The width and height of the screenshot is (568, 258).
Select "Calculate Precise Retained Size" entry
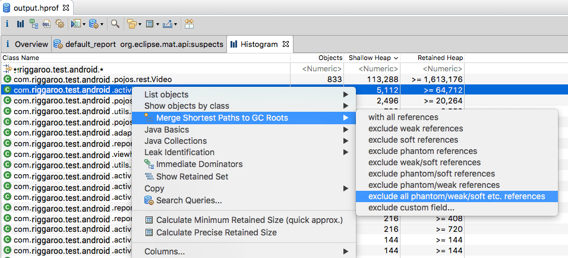pos(216,232)
